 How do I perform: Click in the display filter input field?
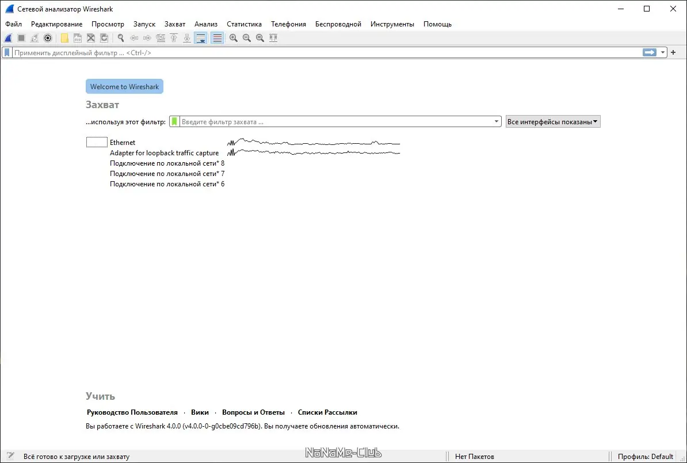tap(327, 52)
